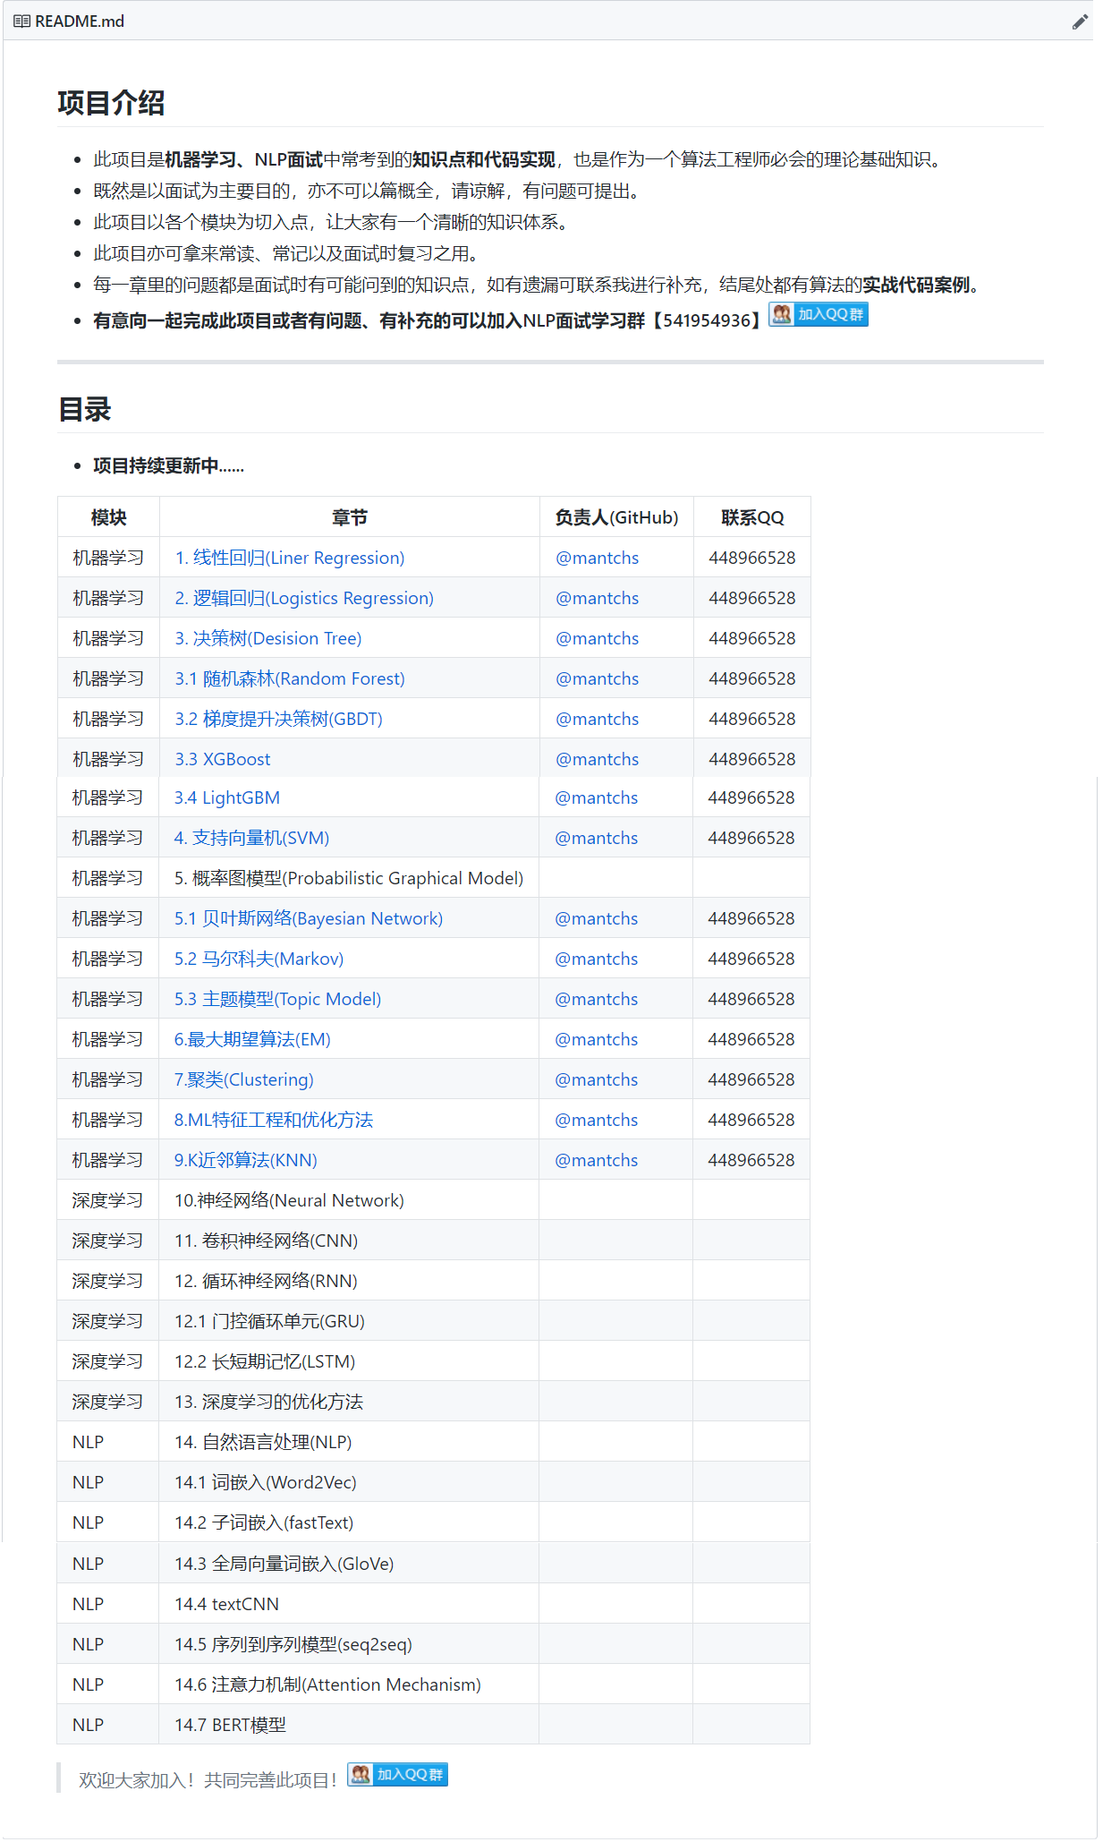Viewport: 1103px width, 1842px height.
Task: Click @mantchs in the Bayesian Network row
Action: click(x=597, y=918)
